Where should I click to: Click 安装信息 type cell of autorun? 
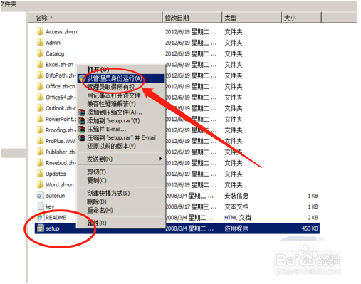point(236,196)
